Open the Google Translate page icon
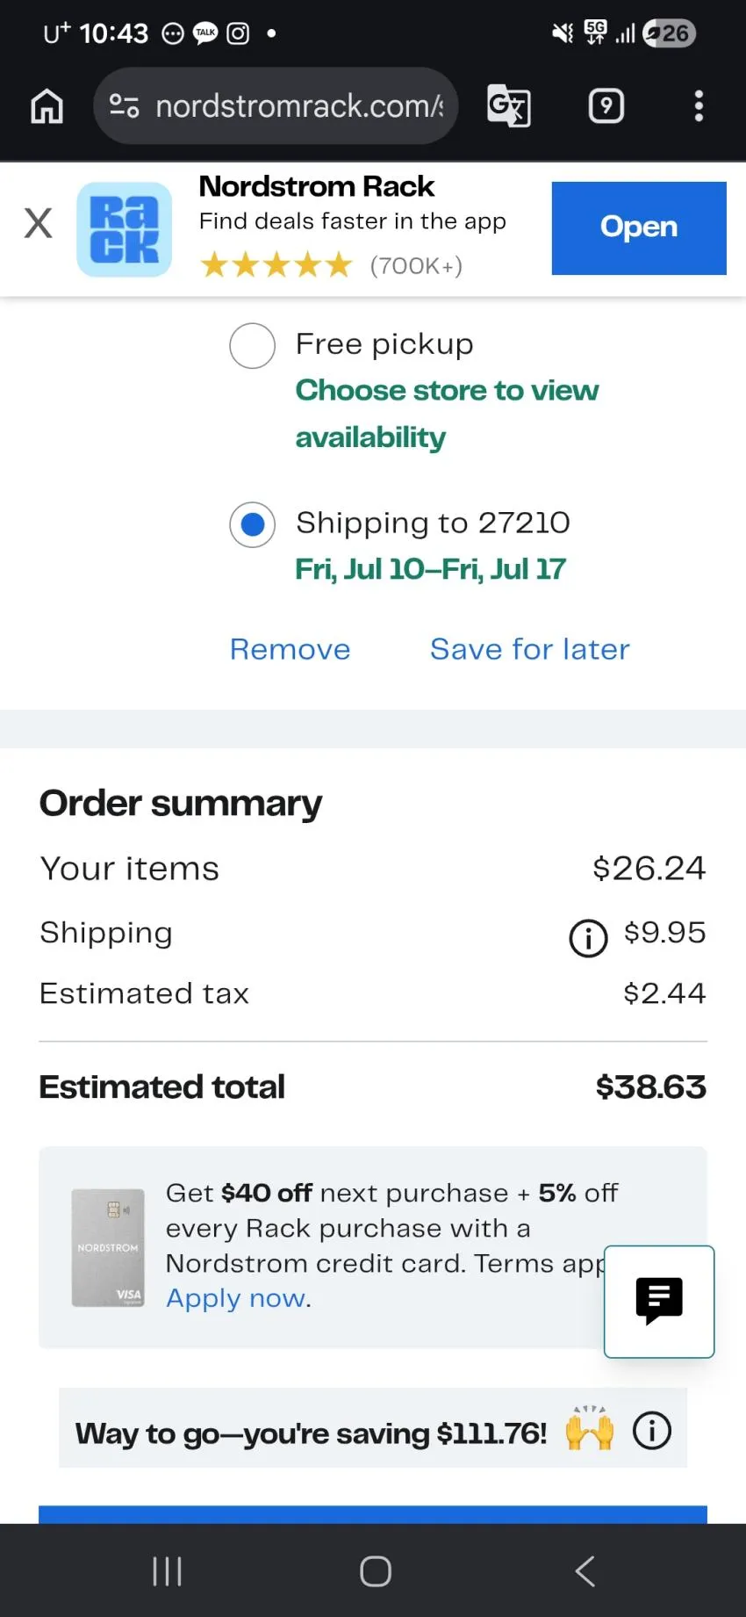This screenshot has width=746, height=1617. [x=509, y=106]
